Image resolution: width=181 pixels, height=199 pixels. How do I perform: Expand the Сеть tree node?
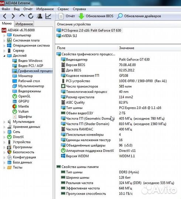click(x=4, y=132)
